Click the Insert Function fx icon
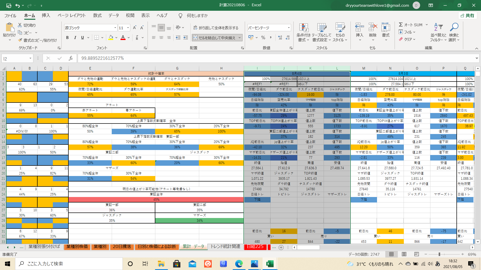The height and width of the screenshot is (270, 481). tap(71, 58)
